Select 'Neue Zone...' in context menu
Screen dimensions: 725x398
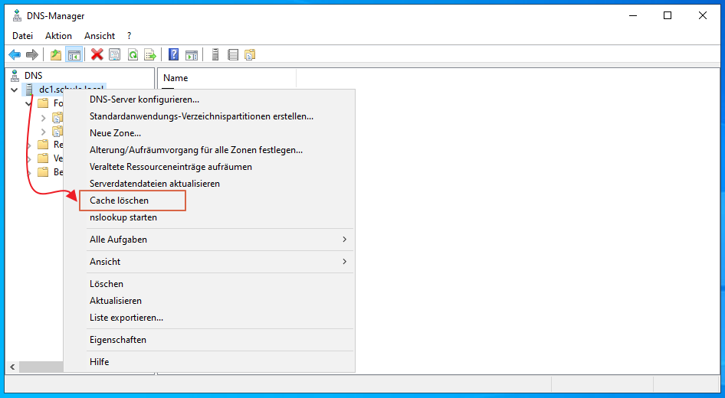pyautogui.click(x=209, y=133)
